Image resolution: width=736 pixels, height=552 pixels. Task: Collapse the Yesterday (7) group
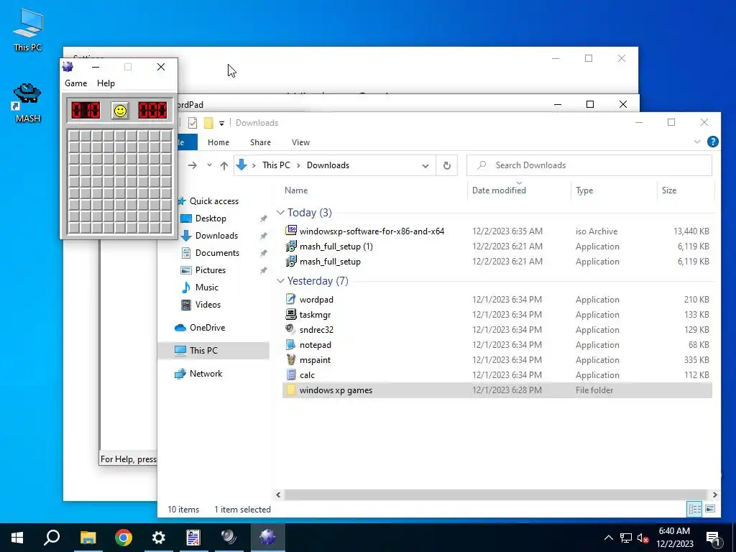click(x=280, y=281)
